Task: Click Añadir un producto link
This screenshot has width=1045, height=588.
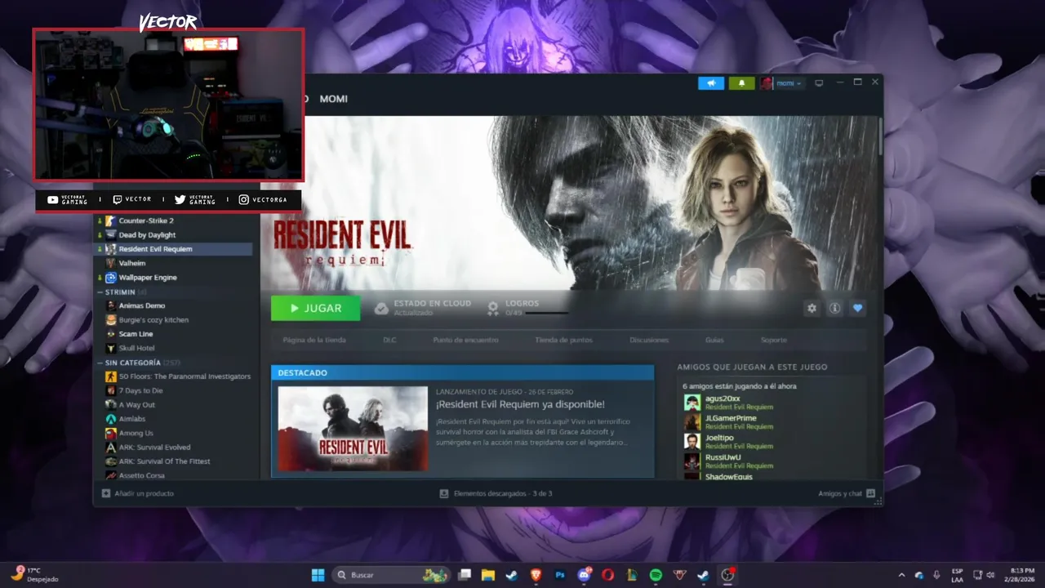Action: pos(144,493)
